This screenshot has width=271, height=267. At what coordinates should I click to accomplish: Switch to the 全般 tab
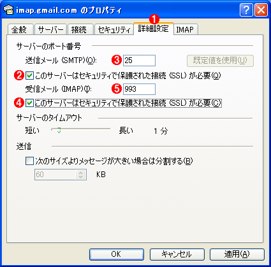[x=20, y=29]
